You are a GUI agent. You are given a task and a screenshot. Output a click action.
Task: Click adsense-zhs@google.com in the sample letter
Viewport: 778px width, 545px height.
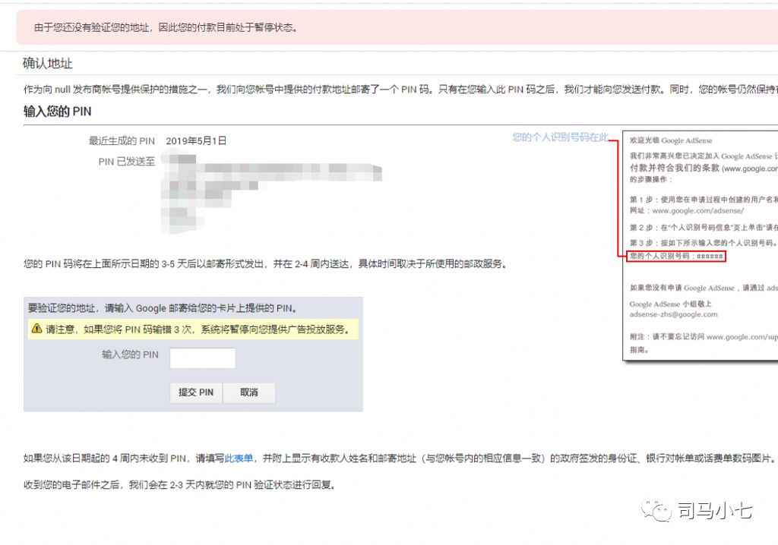673,314
